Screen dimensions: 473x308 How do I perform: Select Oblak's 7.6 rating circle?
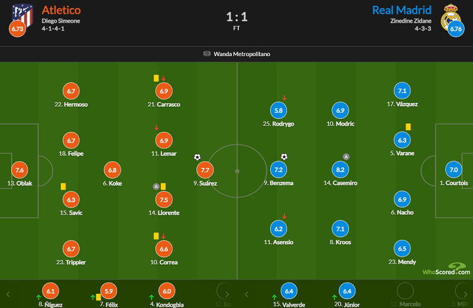(x=20, y=170)
